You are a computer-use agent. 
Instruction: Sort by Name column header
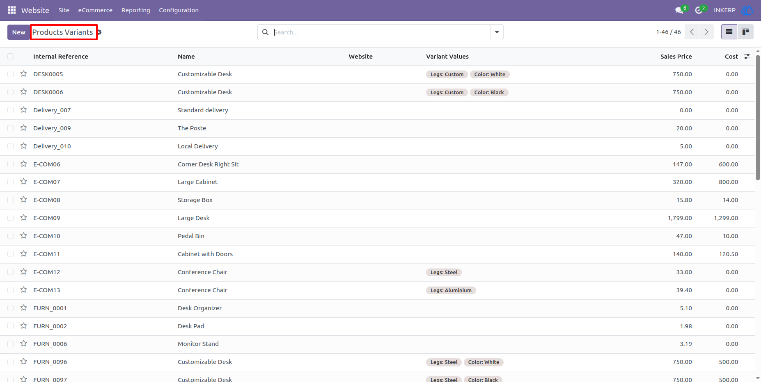point(186,57)
